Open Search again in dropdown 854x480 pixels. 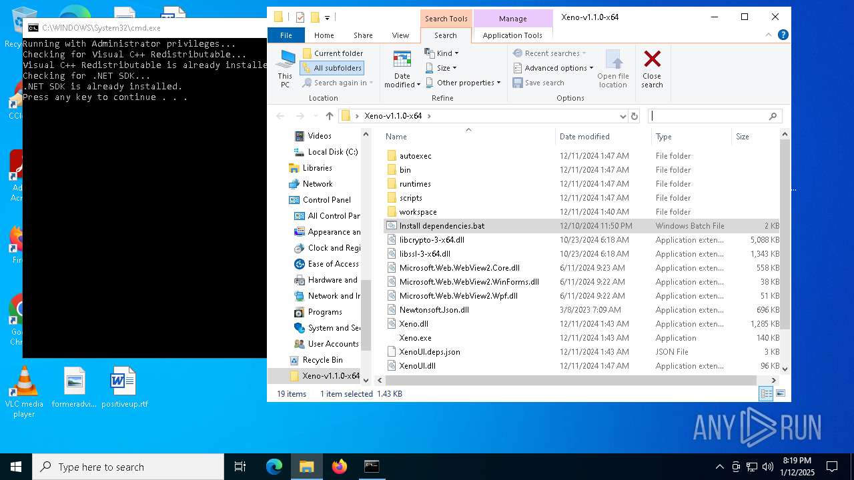(338, 83)
